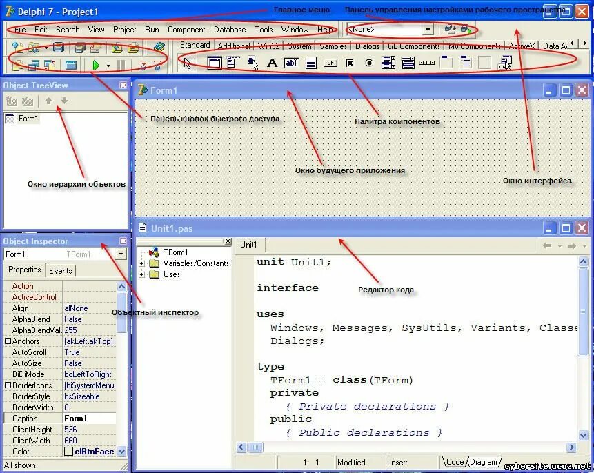Open the desktop layout None dropdown
This screenshot has height=473, width=594.
click(428, 29)
